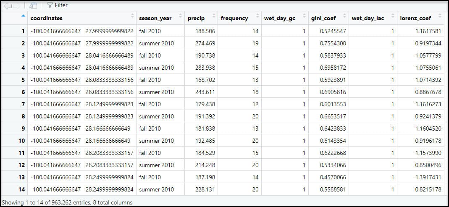Screen dimensions: 449x207
Task: Click the row index sort arrow
Action: coord(23,16)
